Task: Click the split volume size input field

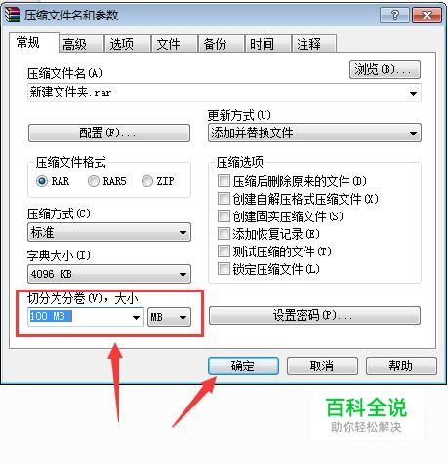Action: click(80, 317)
